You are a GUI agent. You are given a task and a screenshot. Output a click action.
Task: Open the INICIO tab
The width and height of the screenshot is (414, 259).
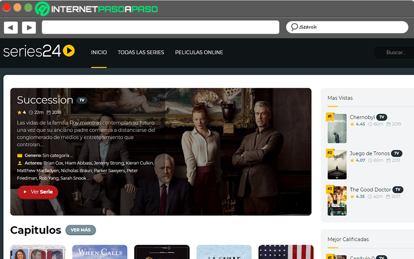(99, 52)
